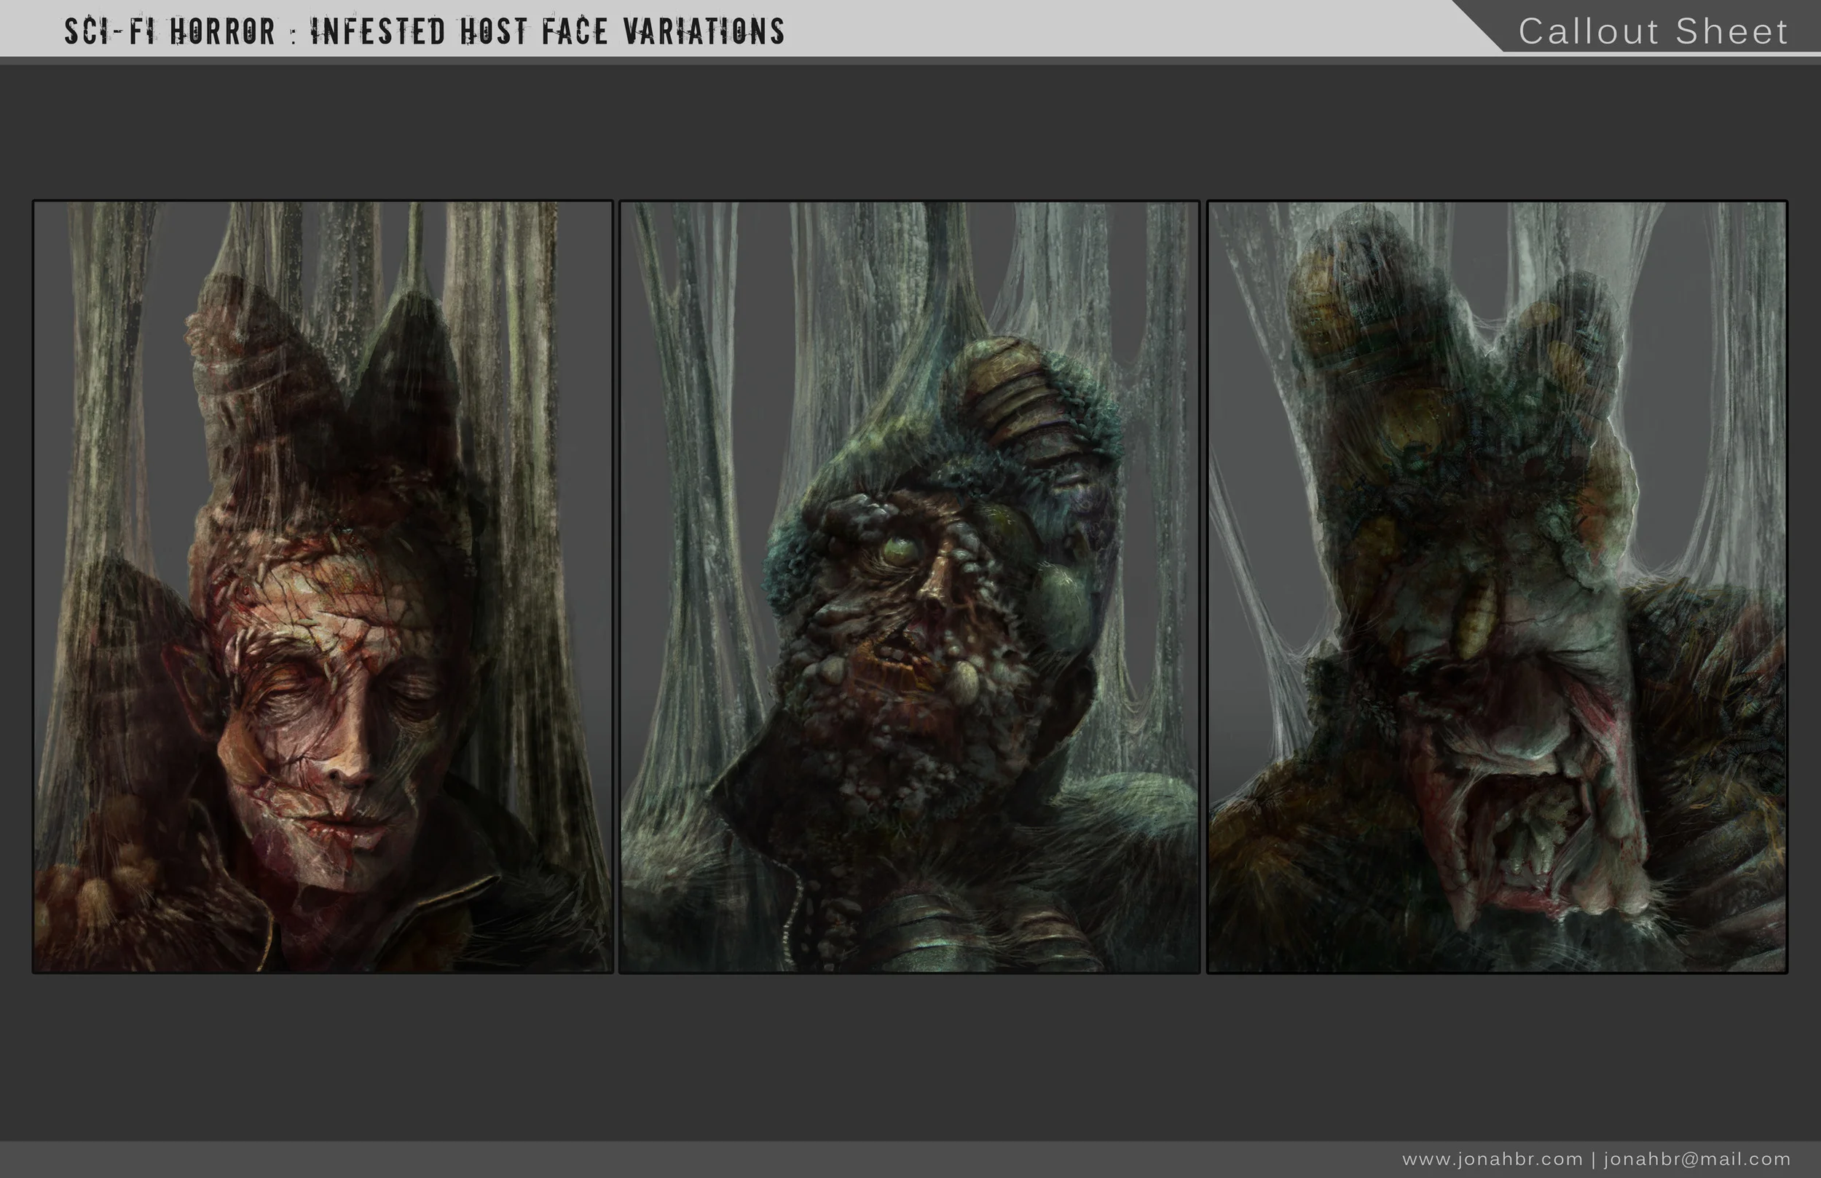The width and height of the screenshot is (1821, 1178).
Task: Click the "Callout Sheet" label
Action: [1653, 31]
